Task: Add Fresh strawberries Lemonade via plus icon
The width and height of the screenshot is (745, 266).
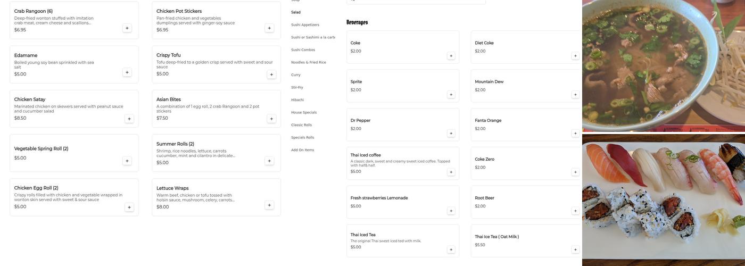Action: tap(451, 211)
